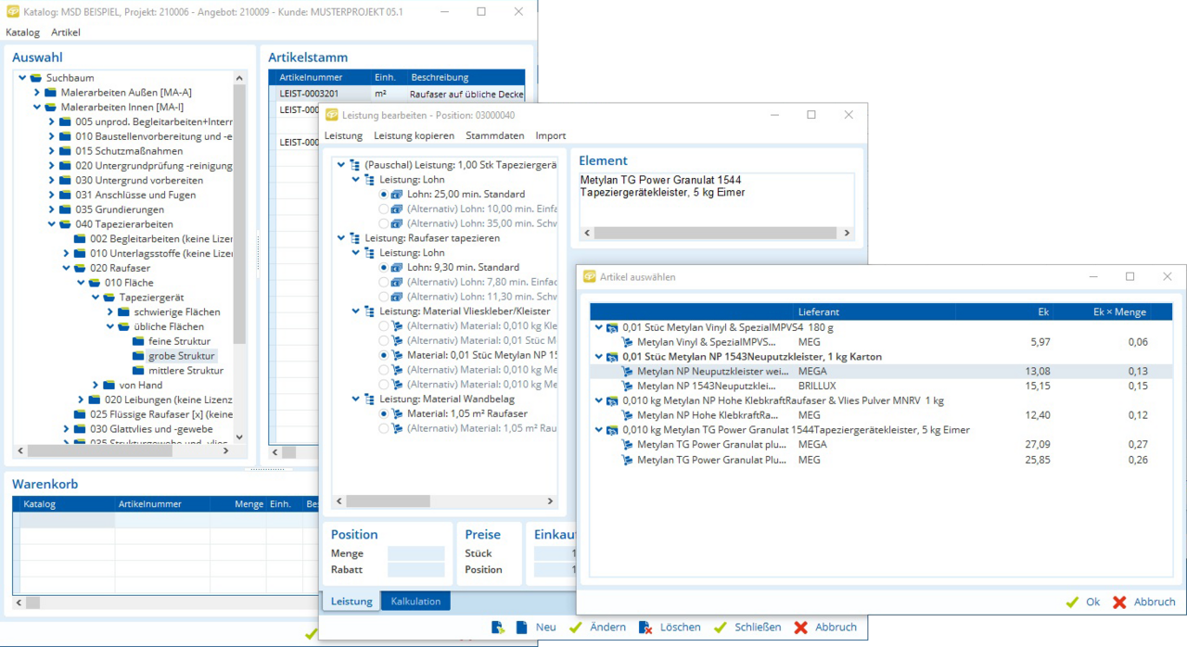Click the cart icon of Metylan NP BRILLUX row
Screen dimensions: 1187x647
point(627,387)
